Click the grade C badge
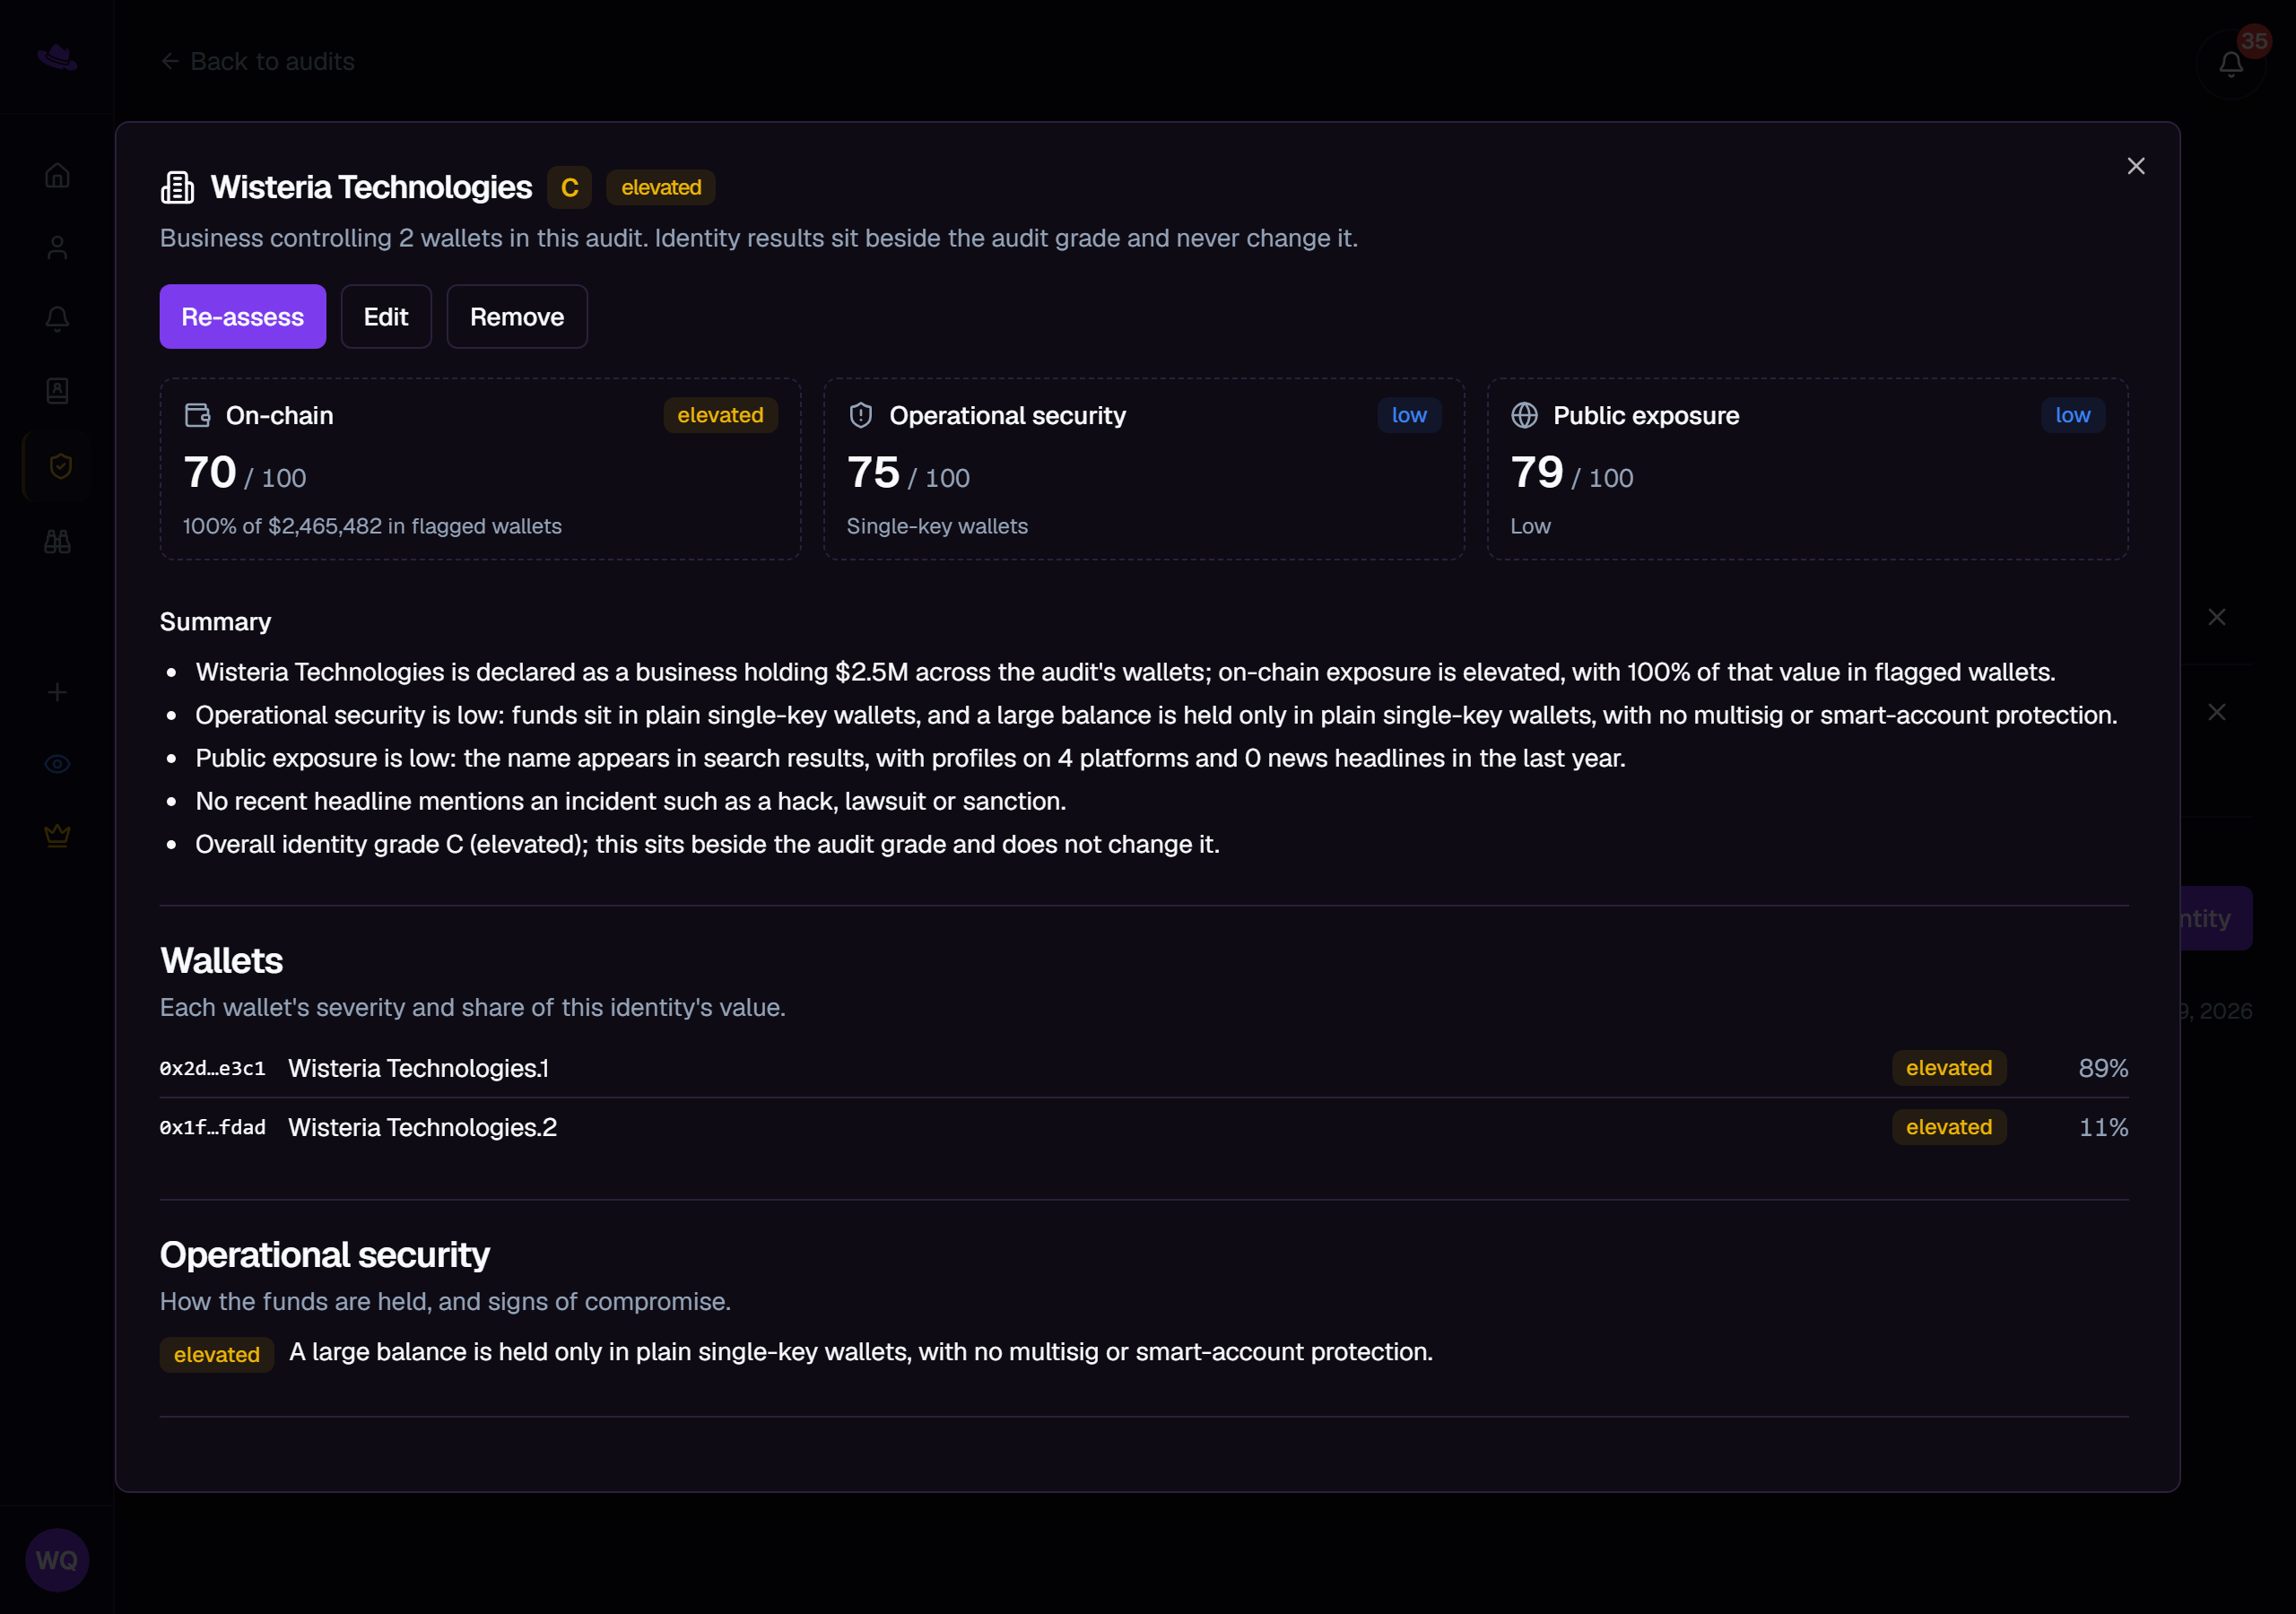This screenshot has height=1614, width=2296. (x=569, y=188)
